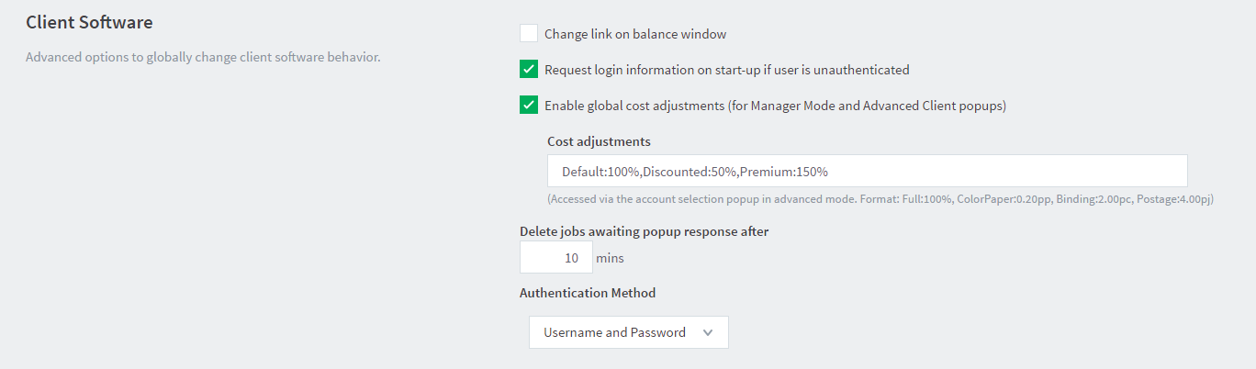This screenshot has width=1256, height=369.
Task: Click the format hint below the Cost adjustments field
Action: [880, 199]
